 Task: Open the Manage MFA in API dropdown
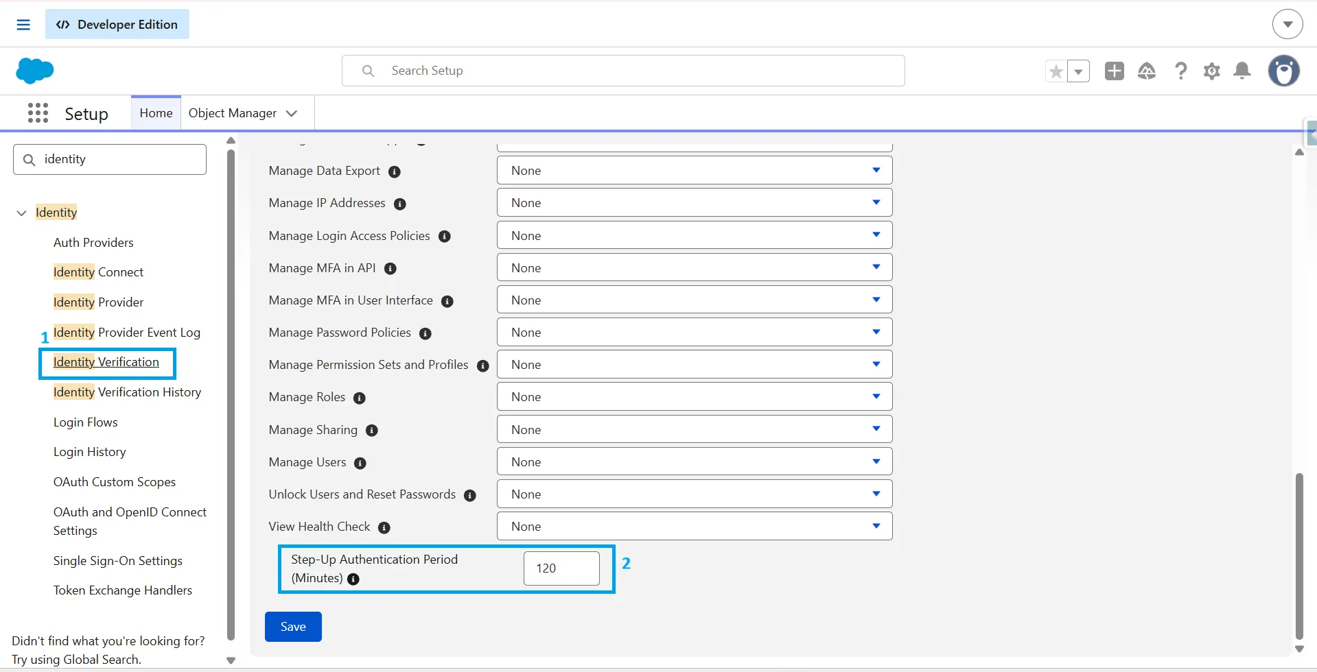point(695,268)
